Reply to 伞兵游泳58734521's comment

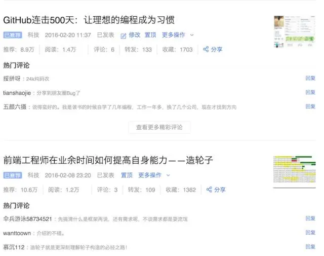point(310,218)
